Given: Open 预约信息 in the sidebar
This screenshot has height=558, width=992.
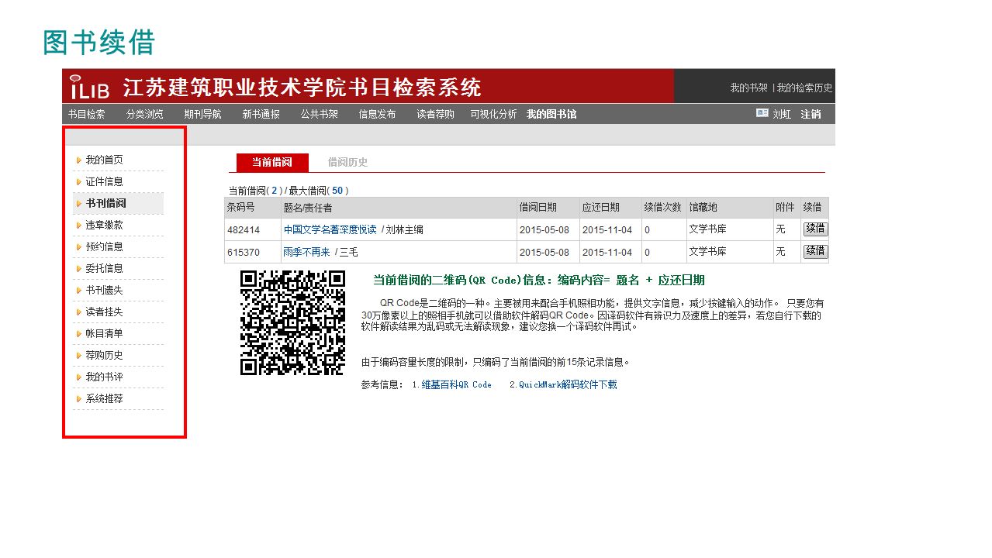Looking at the screenshot, I should click(x=104, y=246).
